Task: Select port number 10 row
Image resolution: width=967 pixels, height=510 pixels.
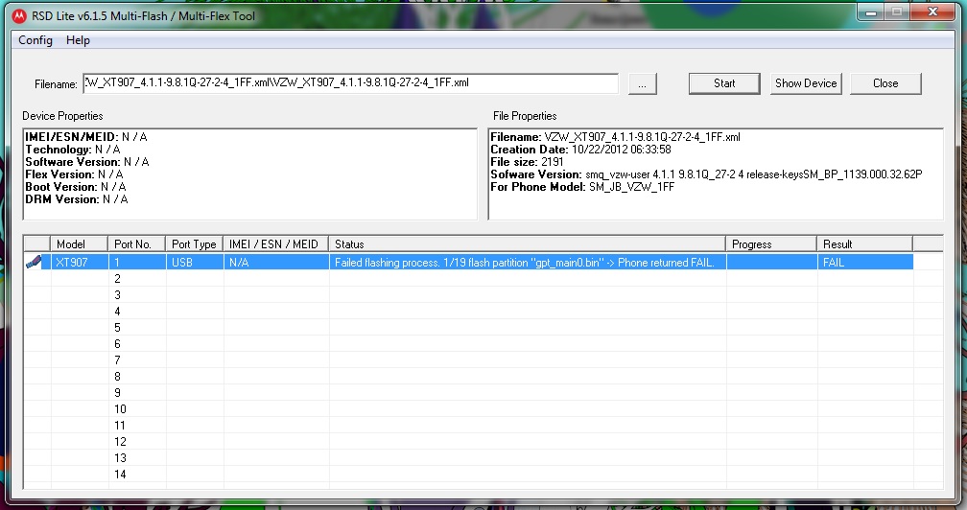Action: coord(483,409)
